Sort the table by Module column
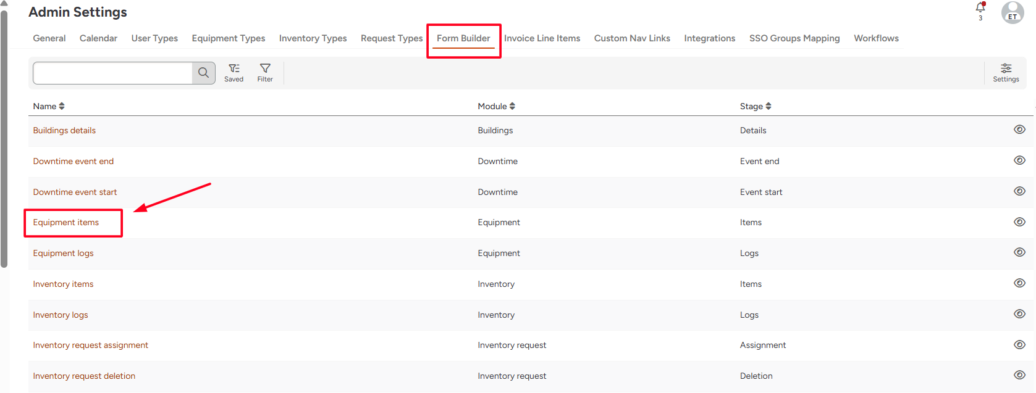Screen dimensions: 1036x393 point(496,106)
